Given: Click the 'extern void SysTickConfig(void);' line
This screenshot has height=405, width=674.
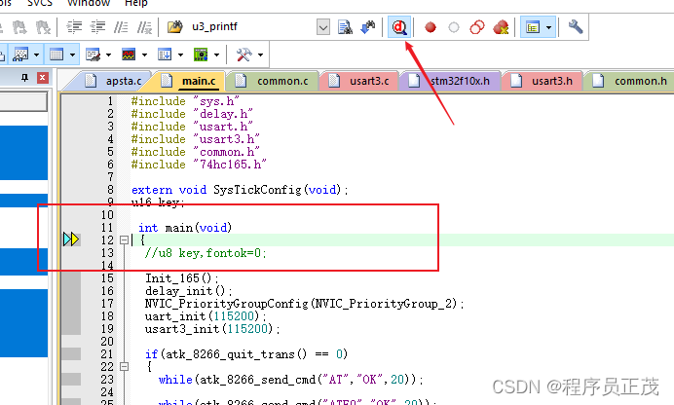Looking at the screenshot, I should [x=240, y=190].
